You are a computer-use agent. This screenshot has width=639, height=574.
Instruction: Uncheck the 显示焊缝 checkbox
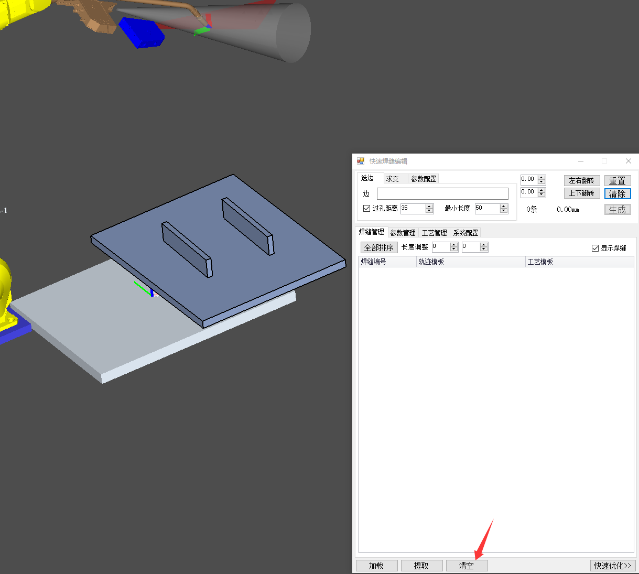595,248
